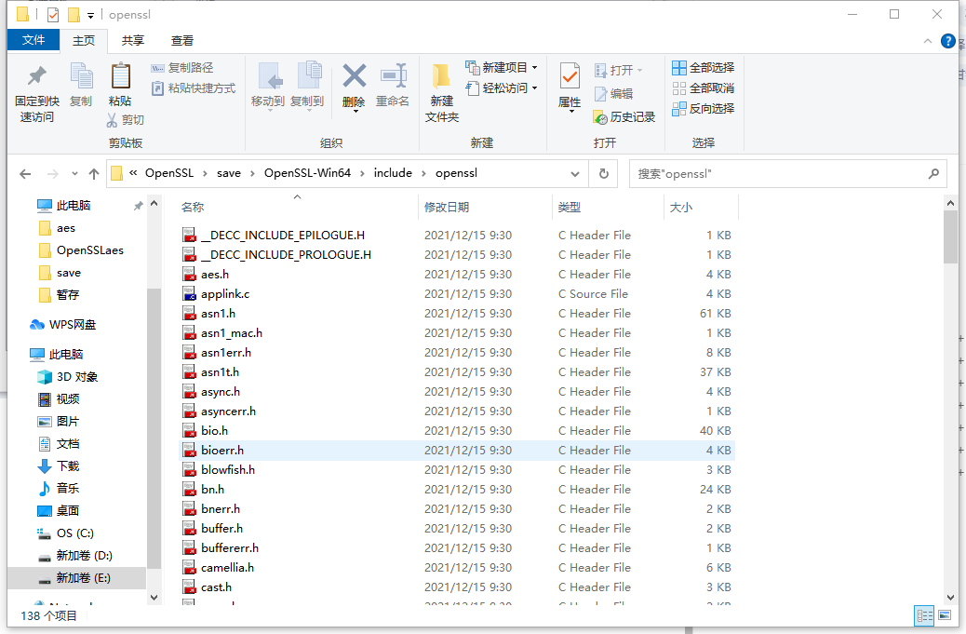Click the Copy (复制) ribbon icon
The width and height of the screenshot is (966, 634).
point(81,75)
